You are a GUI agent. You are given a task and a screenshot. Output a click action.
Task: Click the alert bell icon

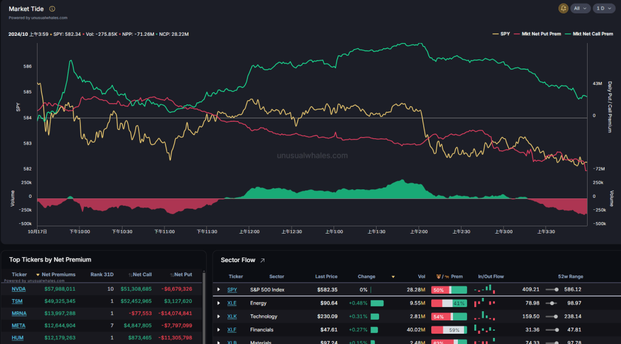pos(563,8)
